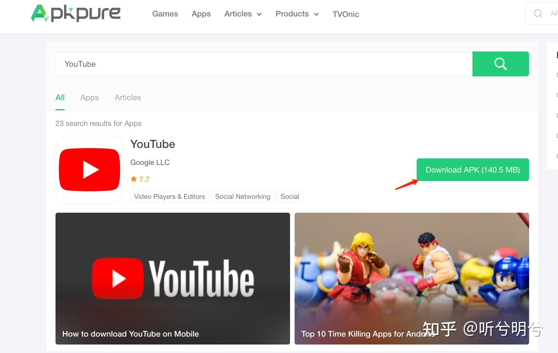Screen dimensions: 558x353
Task: Open Games in the top navigation
Action: pos(165,14)
